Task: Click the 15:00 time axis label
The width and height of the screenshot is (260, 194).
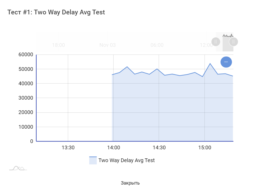Action: pos(205,147)
